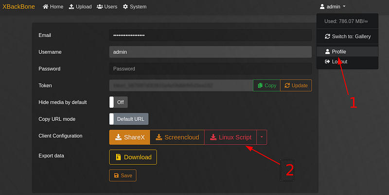
Task: Open the System settings page
Action: (x=134, y=7)
